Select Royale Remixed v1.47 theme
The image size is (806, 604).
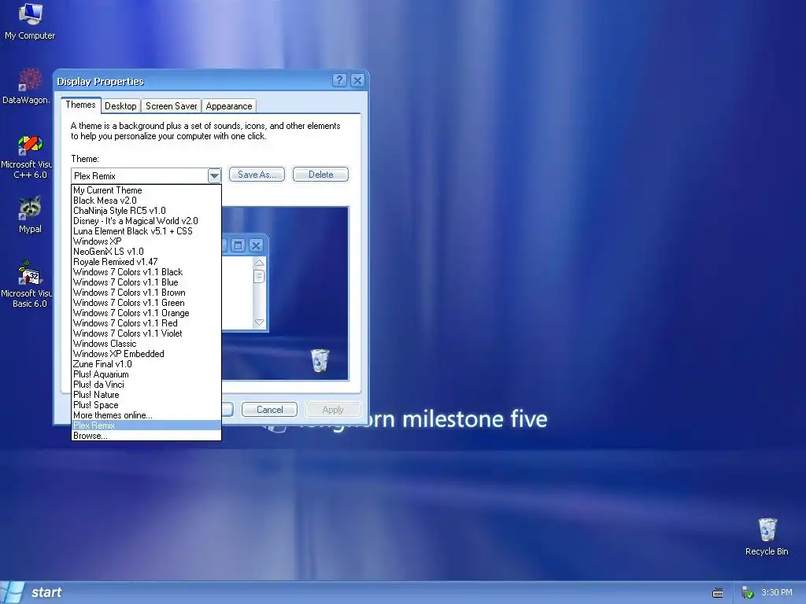(x=146, y=262)
